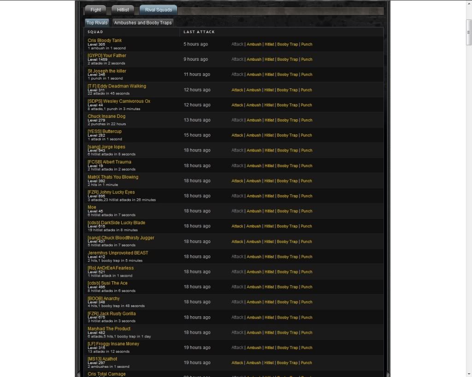Open [Ro] AnDrEeA Fearless profile
This screenshot has height=377, width=472.
tap(111, 267)
